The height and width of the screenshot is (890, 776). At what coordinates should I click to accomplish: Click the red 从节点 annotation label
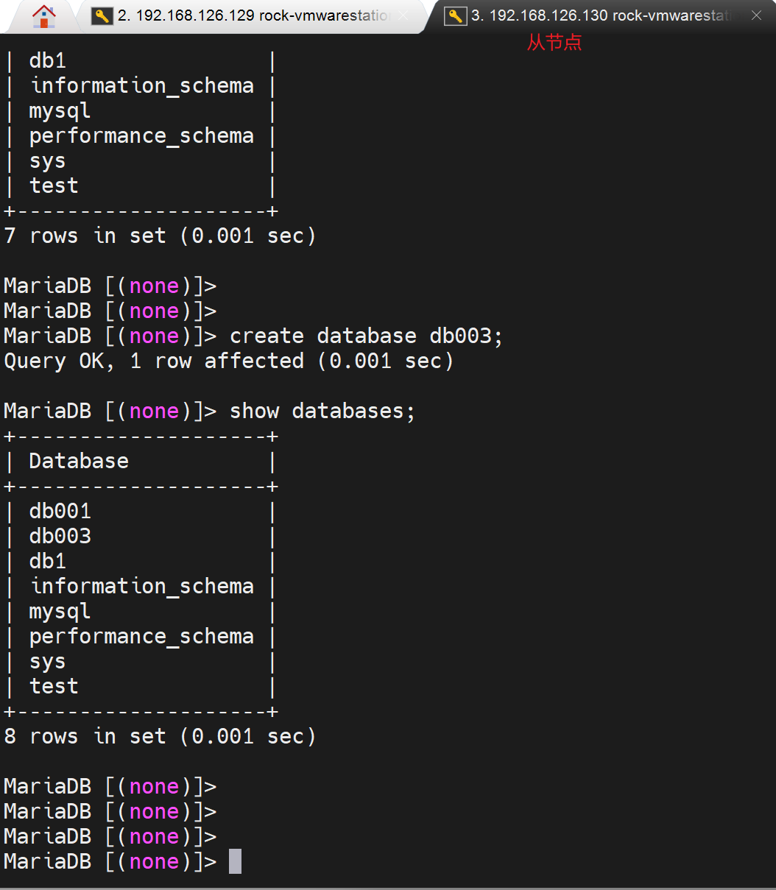pyautogui.click(x=554, y=43)
